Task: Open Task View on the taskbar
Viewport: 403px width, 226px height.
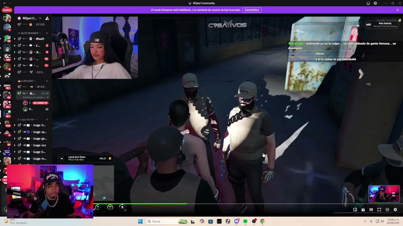Action: coord(193,221)
